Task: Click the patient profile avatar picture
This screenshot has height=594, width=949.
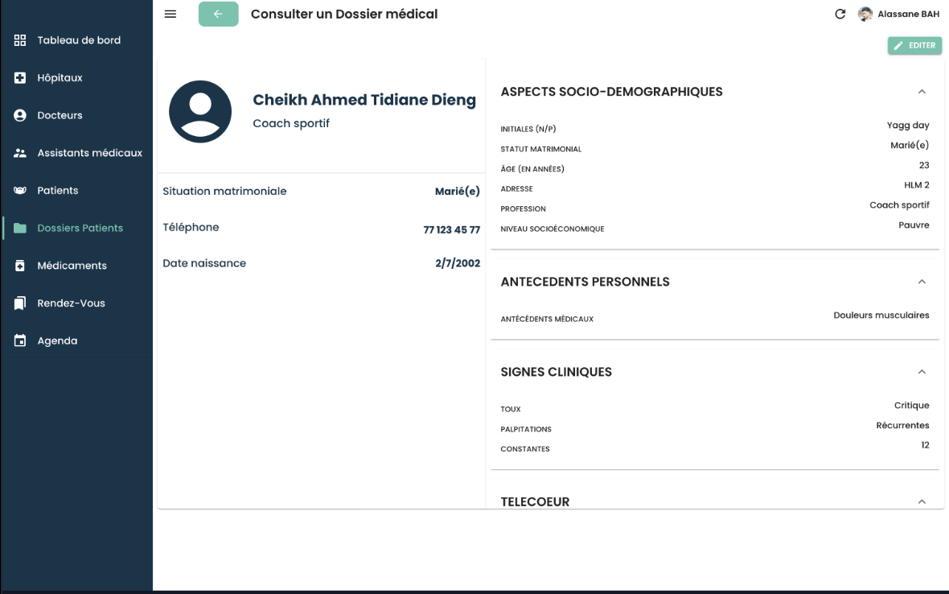Action: click(x=200, y=112)
